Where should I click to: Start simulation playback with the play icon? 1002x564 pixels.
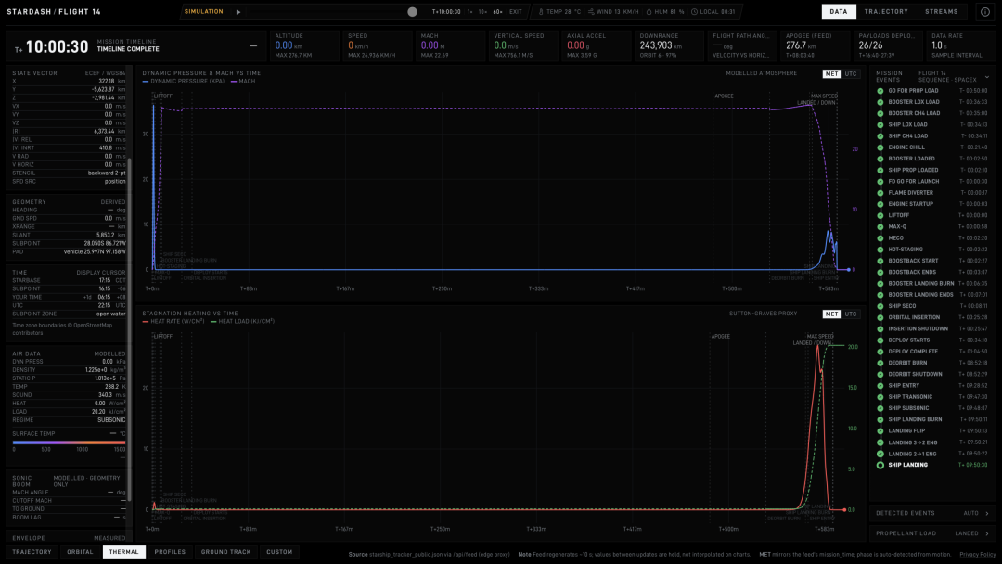point(238,12)
